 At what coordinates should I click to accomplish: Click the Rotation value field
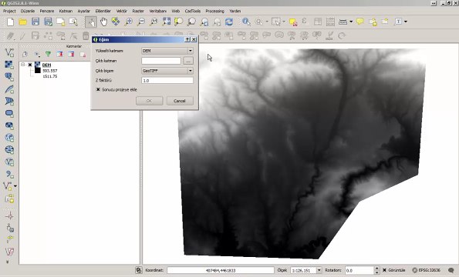pyautogui.click(x=359, y=271)
